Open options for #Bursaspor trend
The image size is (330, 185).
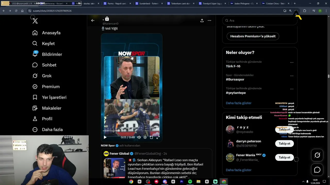(292, 76)
